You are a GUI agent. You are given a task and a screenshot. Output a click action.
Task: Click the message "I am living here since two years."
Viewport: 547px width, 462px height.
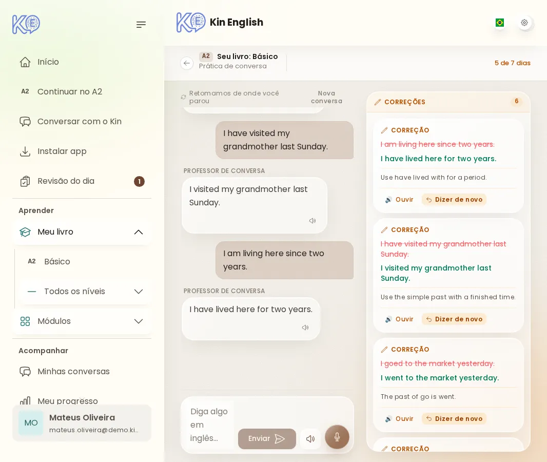click(x=284, y=260)
